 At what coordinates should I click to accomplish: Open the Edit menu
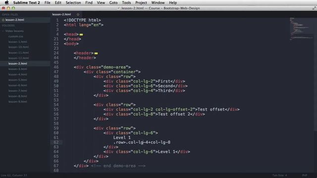(58, 2)
